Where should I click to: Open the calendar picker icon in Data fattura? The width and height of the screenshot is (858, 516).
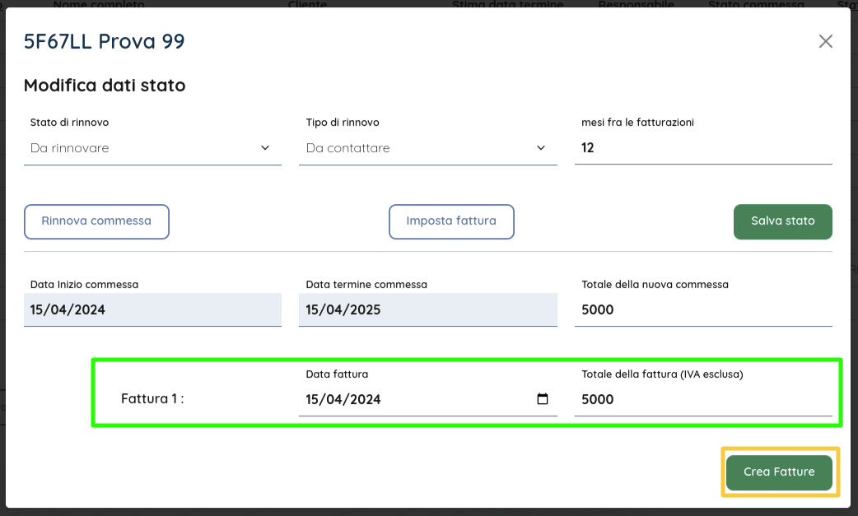click(x=543, y=399)
